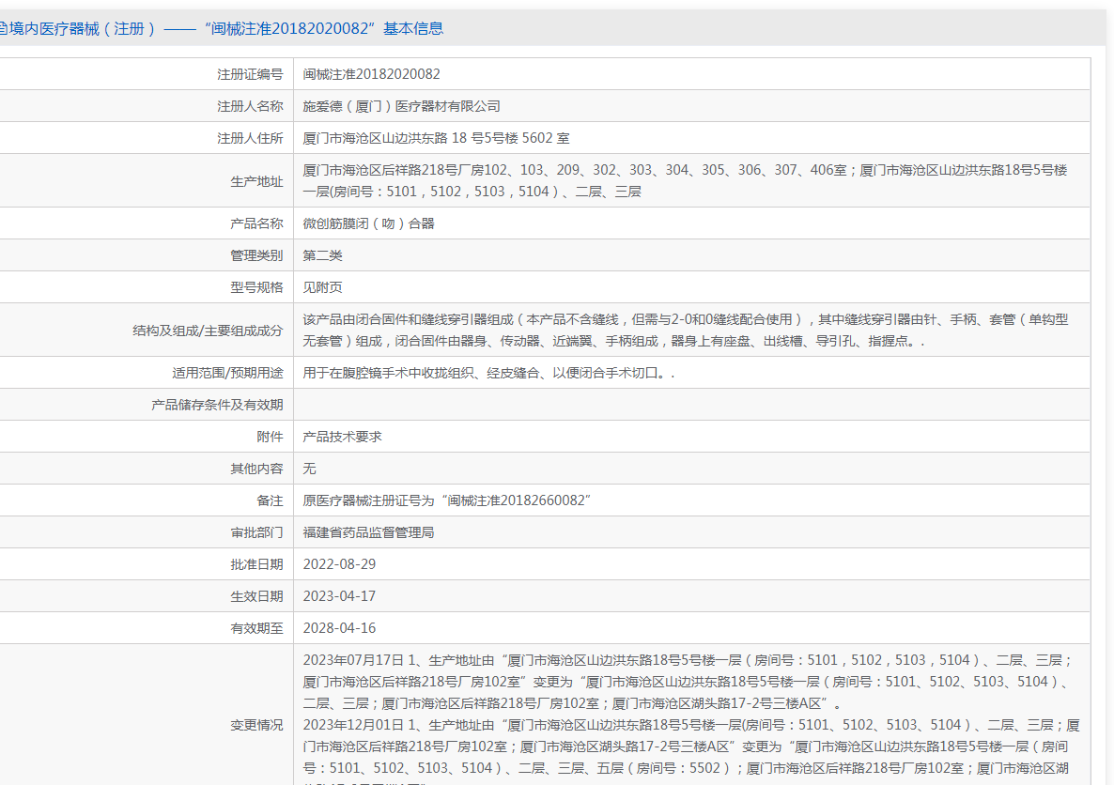1114x785 pixels.
Task: Click the 生产地址 value starting '厦门市海沧区后祥路218号'
Action: pos(685,180)
